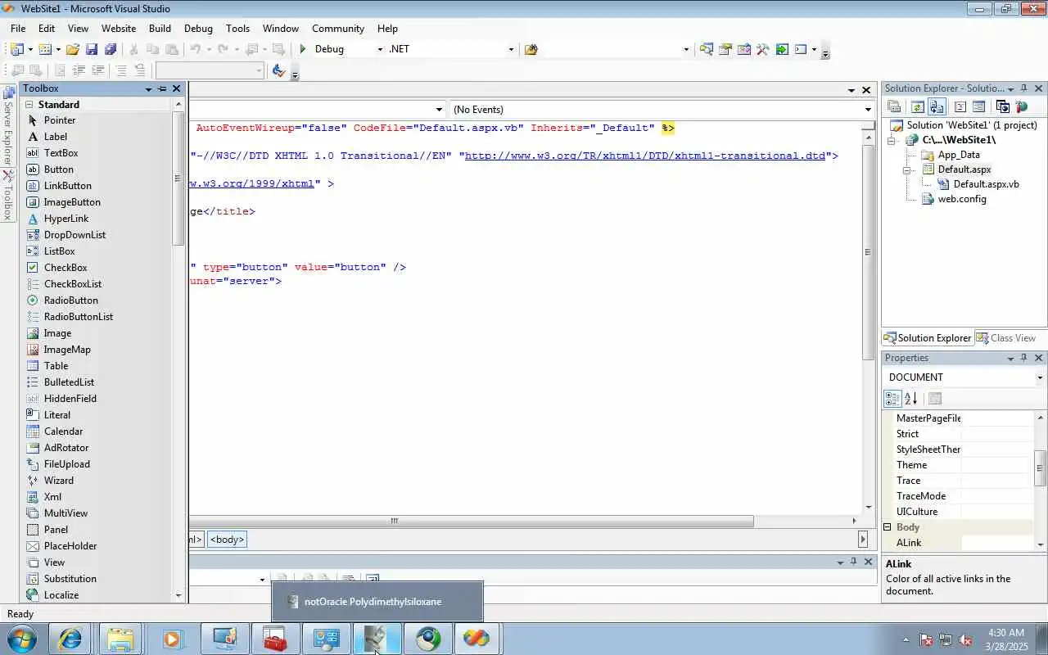Open the Toolbox via the hammer-wrench toolbar icon
The image size is (1048, 655).
[763, 49]
